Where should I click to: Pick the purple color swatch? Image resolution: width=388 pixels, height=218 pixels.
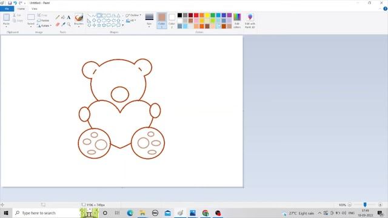(x=229, y=15)
